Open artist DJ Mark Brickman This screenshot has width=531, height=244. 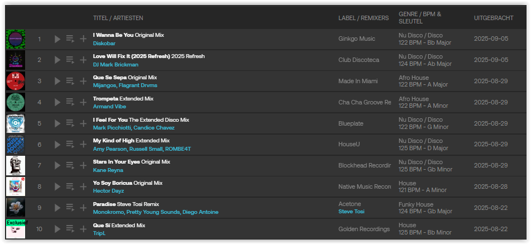[115, 64]
